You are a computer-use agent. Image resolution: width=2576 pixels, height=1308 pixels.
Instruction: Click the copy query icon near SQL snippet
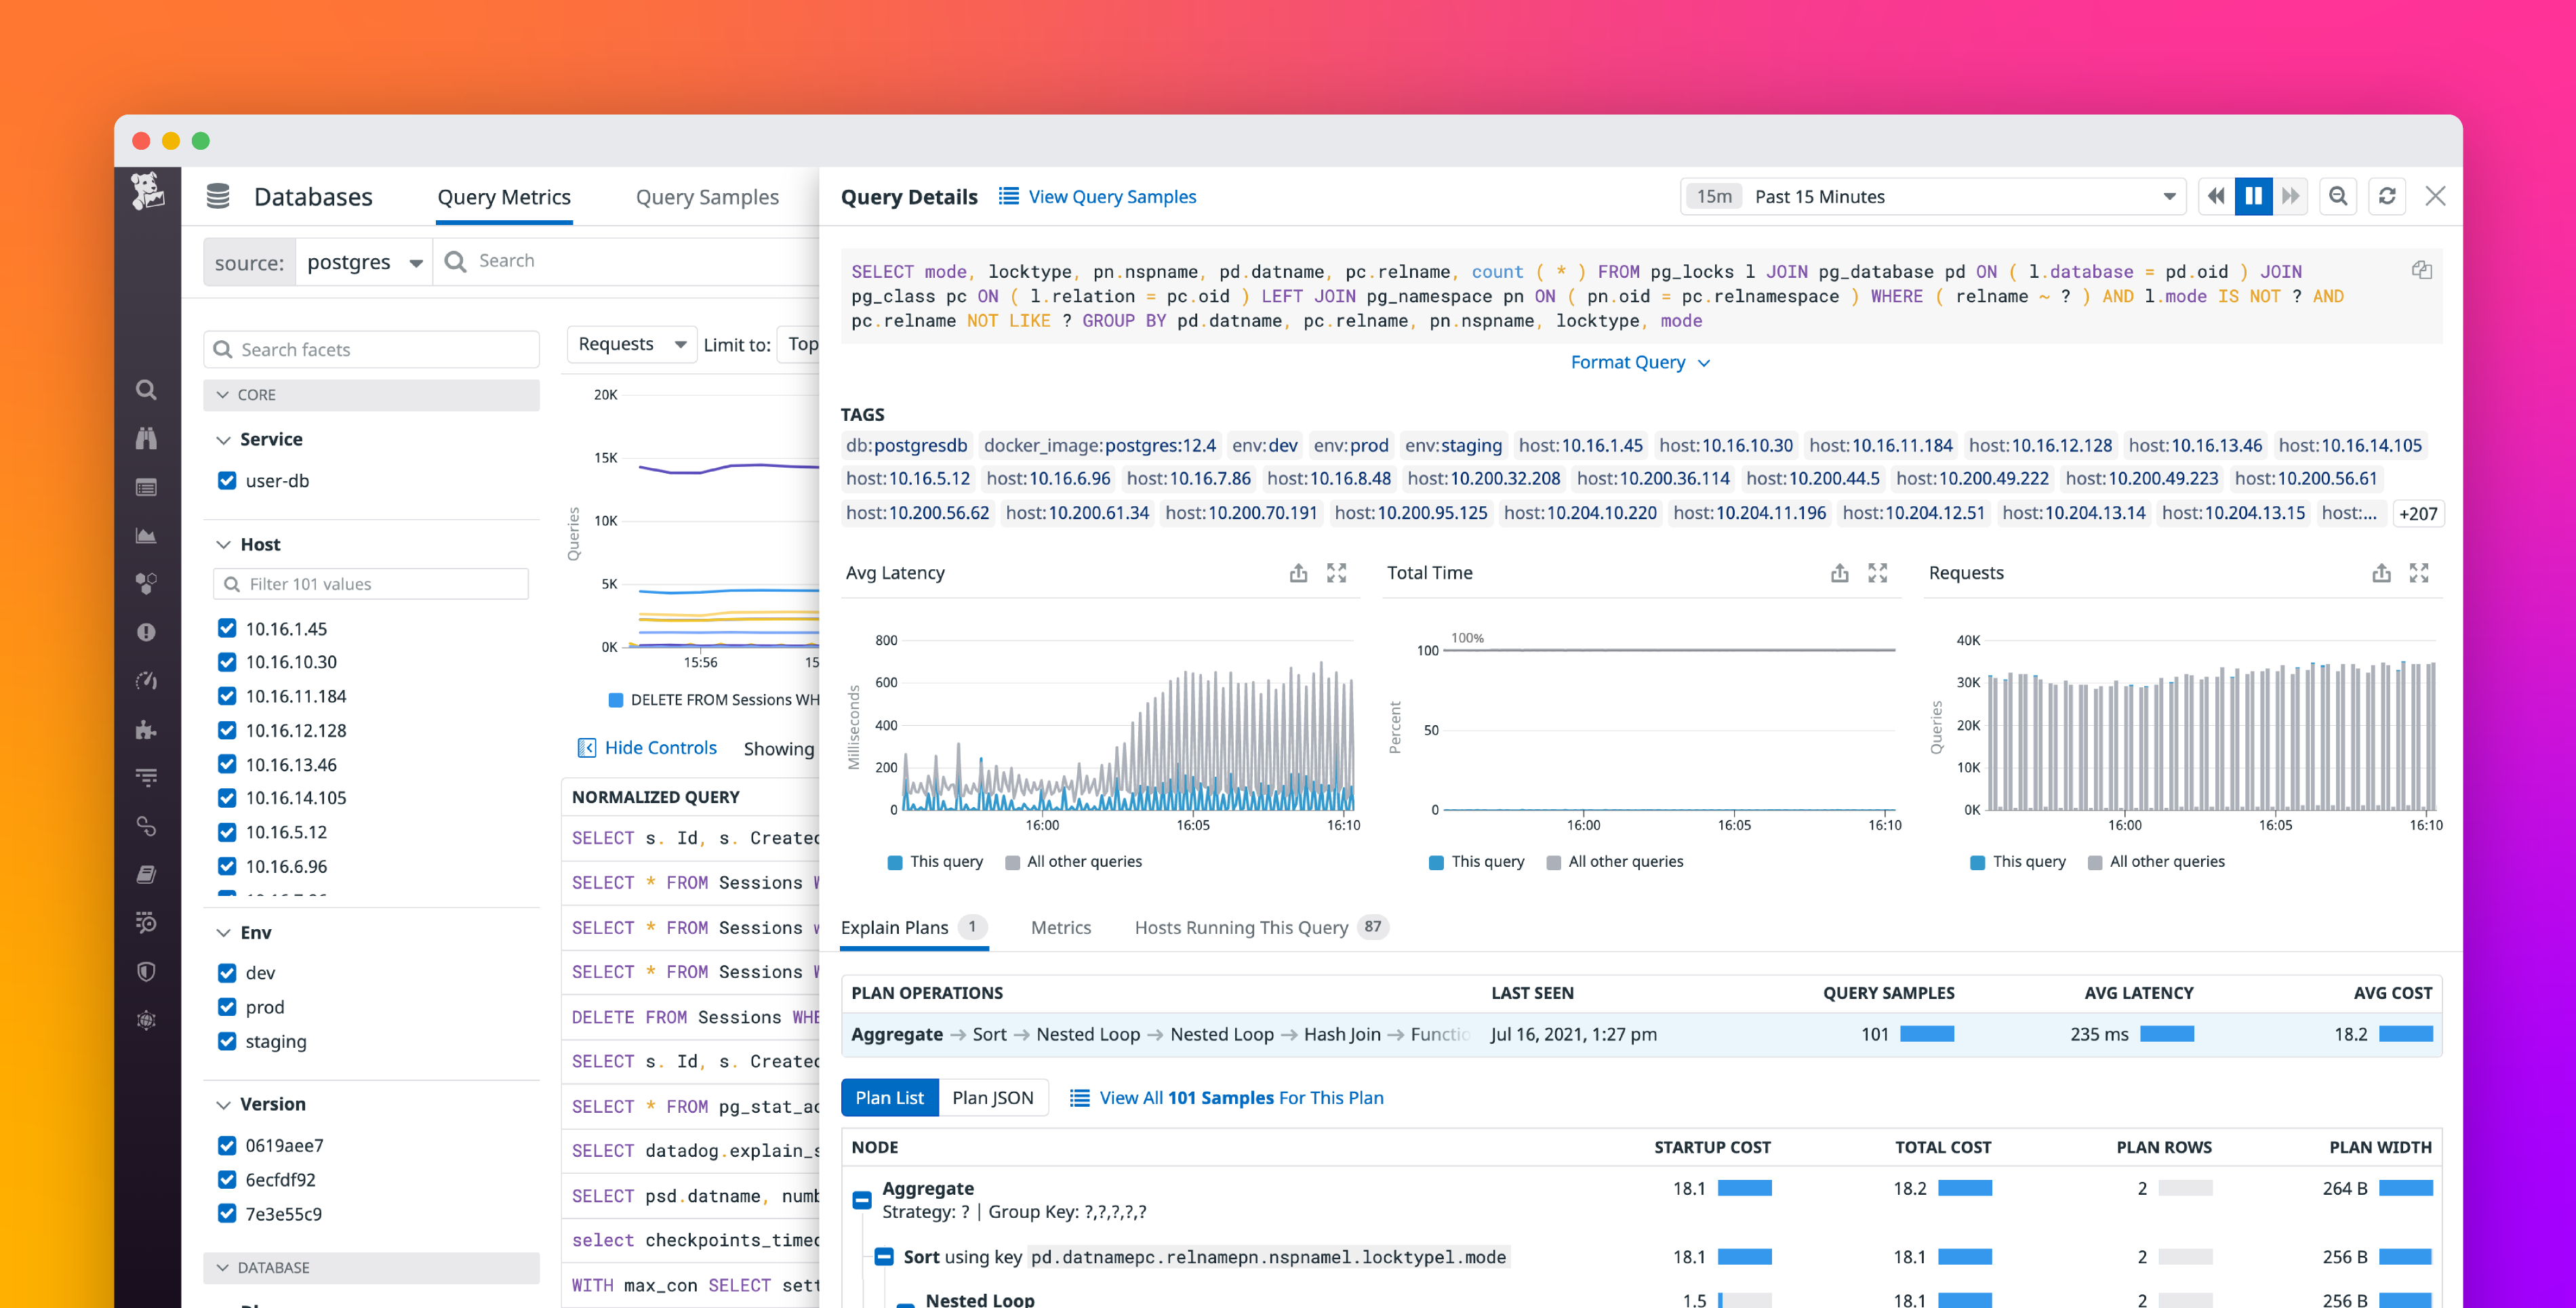tap(2422, 270)
